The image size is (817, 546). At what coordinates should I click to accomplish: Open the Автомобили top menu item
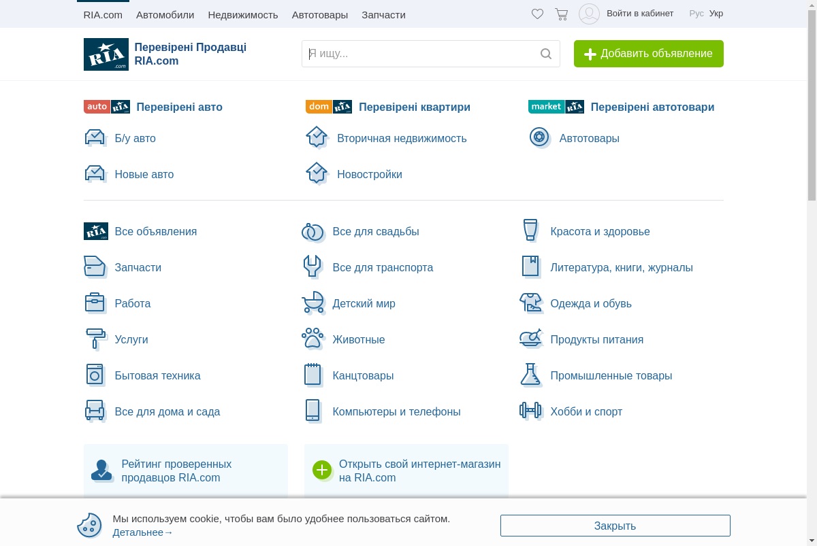165,14
